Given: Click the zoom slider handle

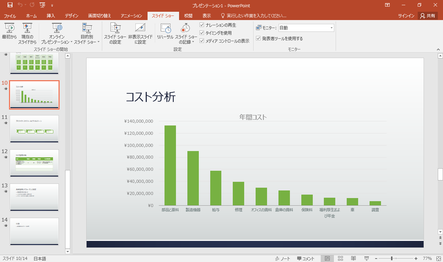Looking at the screenshot, I should pos(392,259).
